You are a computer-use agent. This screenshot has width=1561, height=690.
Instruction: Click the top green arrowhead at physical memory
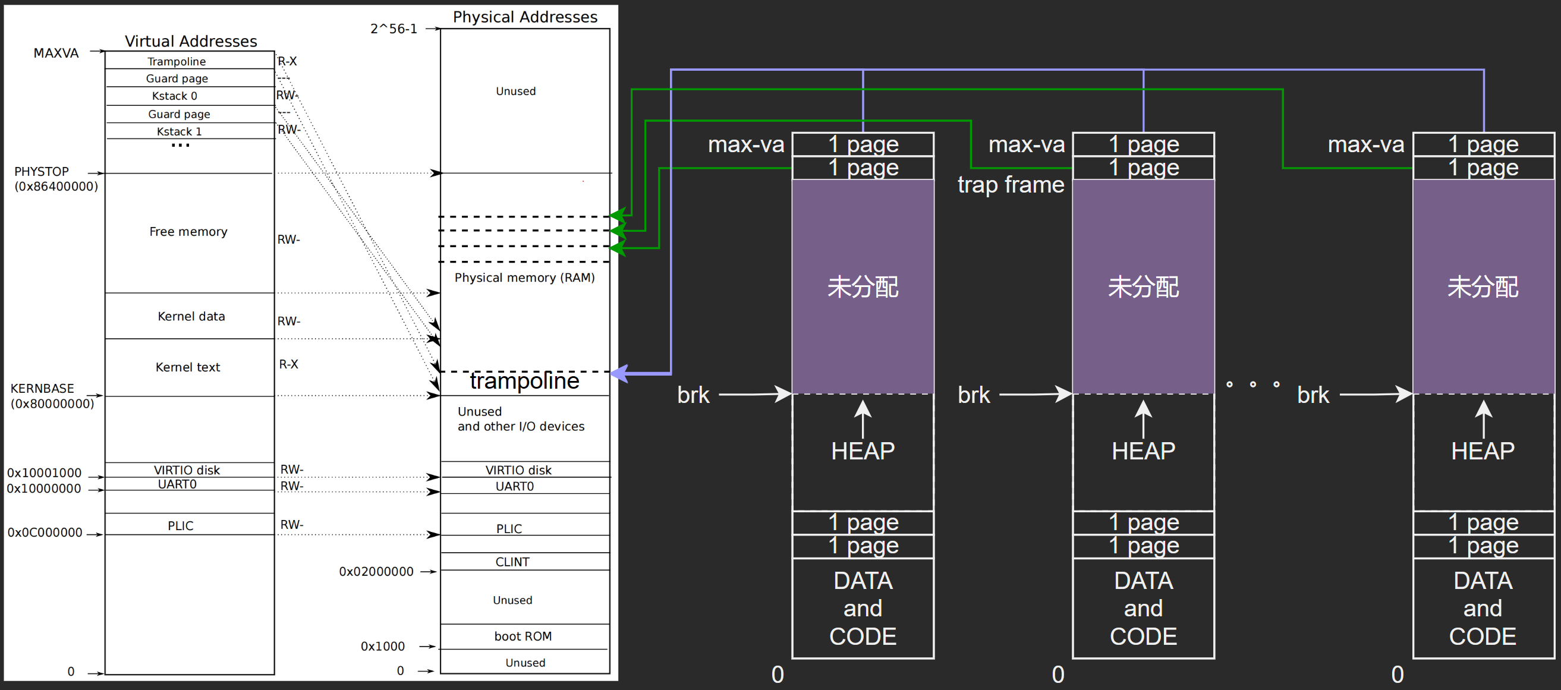(618, 215)
